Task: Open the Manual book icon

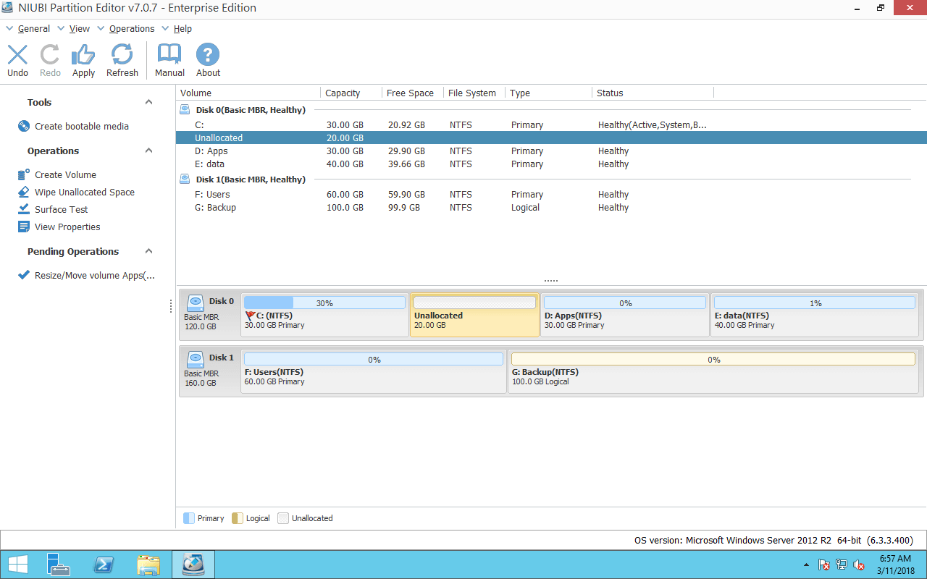Action: click(x=169, y=55)
